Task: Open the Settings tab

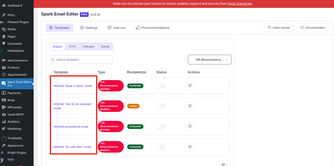Action: click(89, 28)
